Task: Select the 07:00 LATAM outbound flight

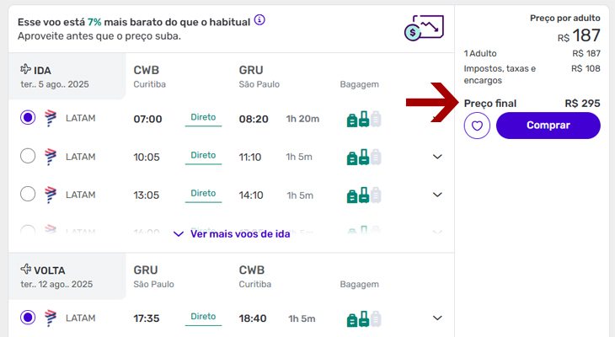Action: 28,118
